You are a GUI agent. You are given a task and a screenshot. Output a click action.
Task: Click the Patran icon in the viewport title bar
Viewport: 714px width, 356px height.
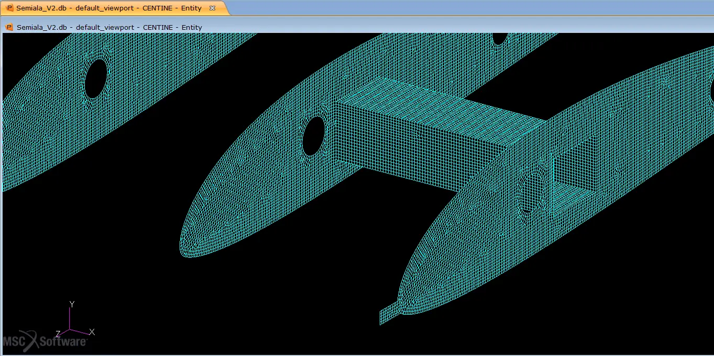[x=9, y=27]
